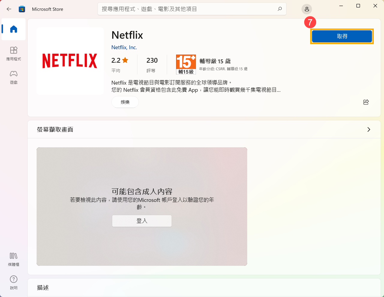Open the user account profile icon
384x297 pixels.
307,9
